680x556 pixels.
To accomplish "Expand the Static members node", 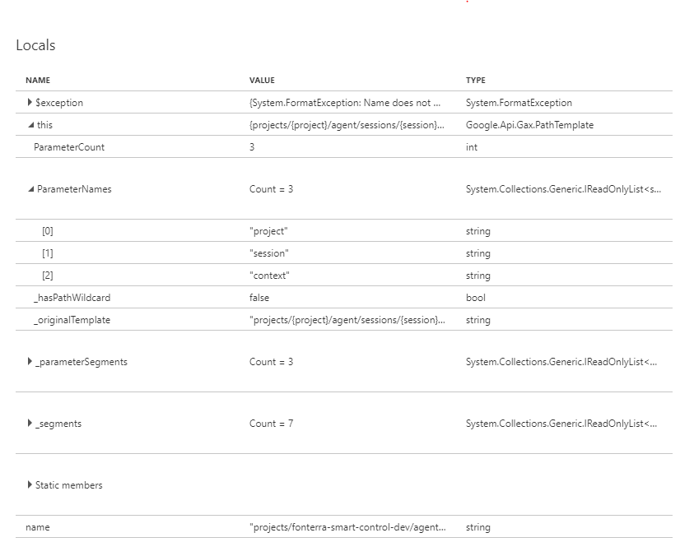I will coord(30,484).
